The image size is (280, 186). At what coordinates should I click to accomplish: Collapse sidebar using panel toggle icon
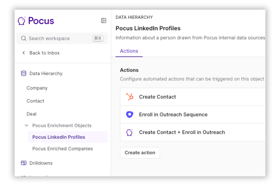pyautogui.click(x=103, y=21)
